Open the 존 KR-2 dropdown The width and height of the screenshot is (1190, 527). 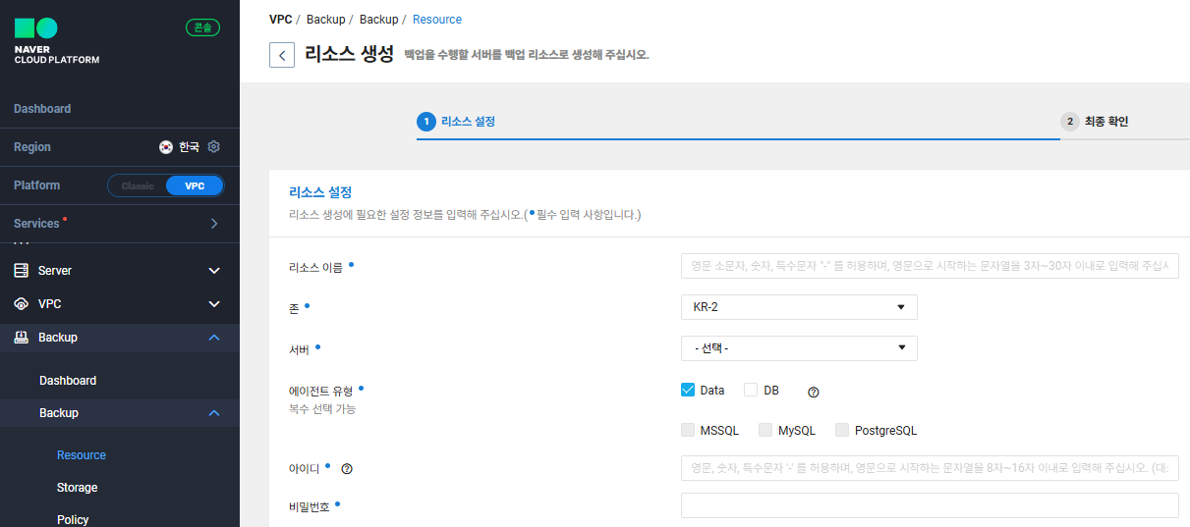click(x=799, y=307)
